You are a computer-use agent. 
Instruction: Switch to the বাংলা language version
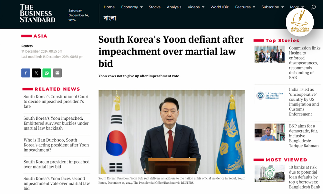click(110, 18)
